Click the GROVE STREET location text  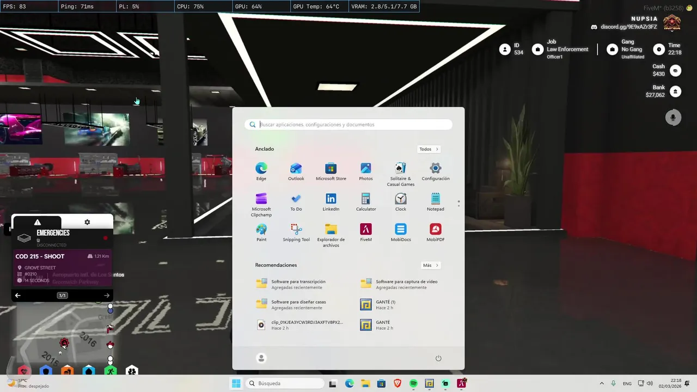pyautogui.click(x=40, y=268)
